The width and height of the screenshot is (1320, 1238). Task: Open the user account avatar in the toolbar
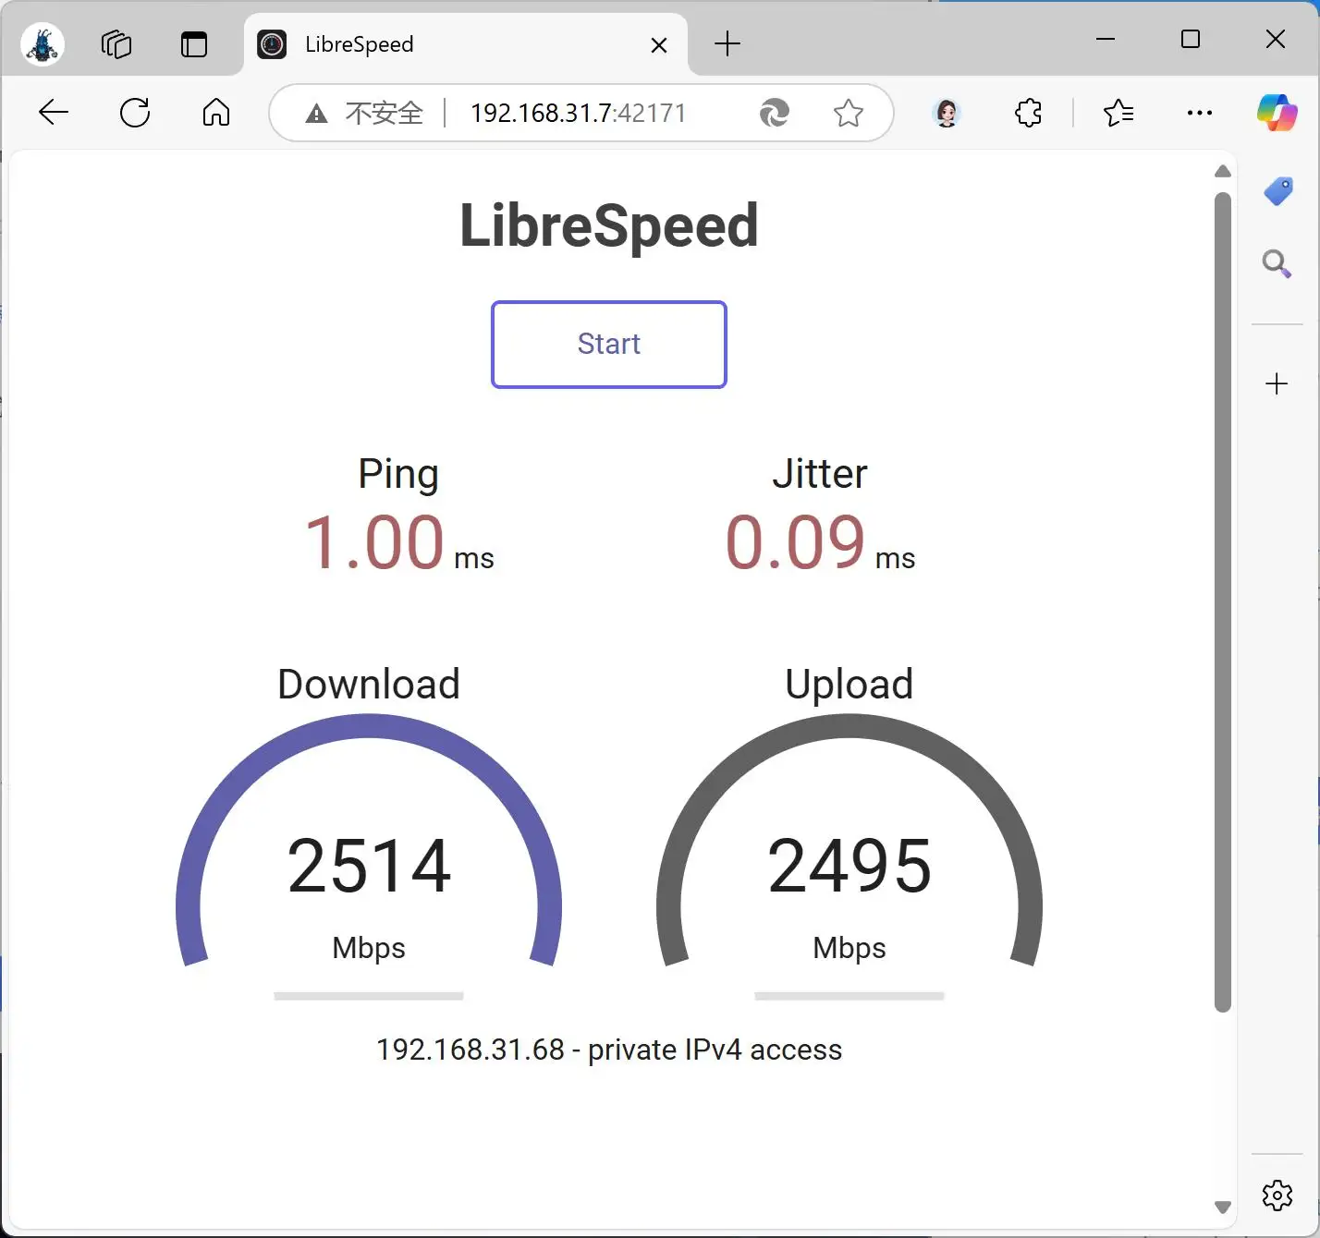tap(947, 113)
